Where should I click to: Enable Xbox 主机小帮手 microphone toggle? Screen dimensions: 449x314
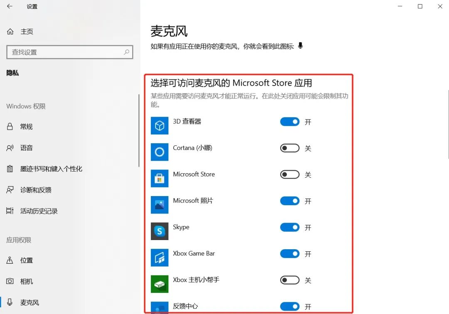tap(290, 280)
